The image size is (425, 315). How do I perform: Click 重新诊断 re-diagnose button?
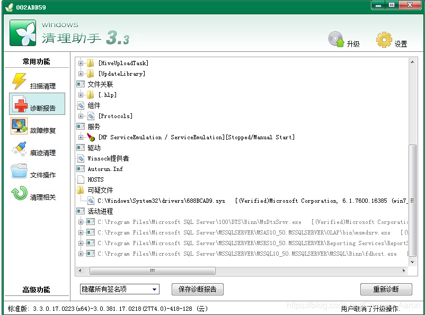coord(386,289)
